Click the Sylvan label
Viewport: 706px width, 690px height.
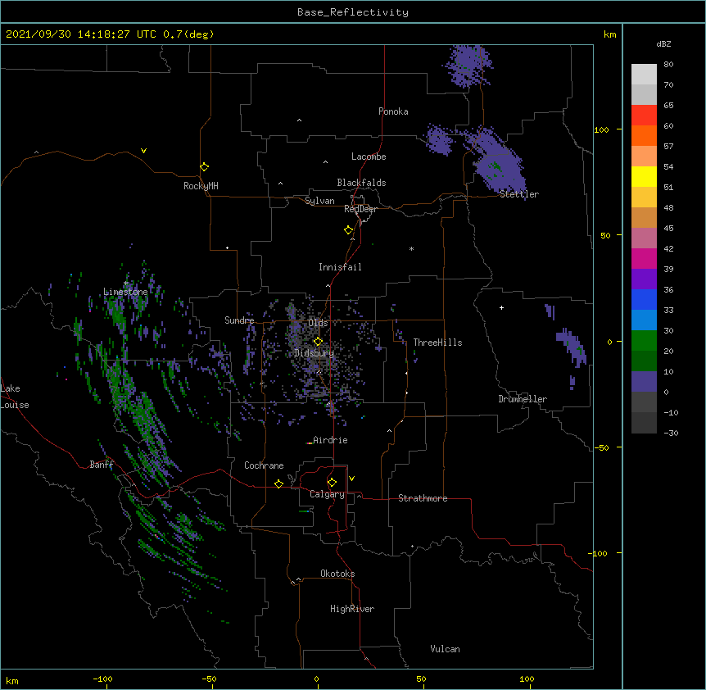tap(319, 201)
